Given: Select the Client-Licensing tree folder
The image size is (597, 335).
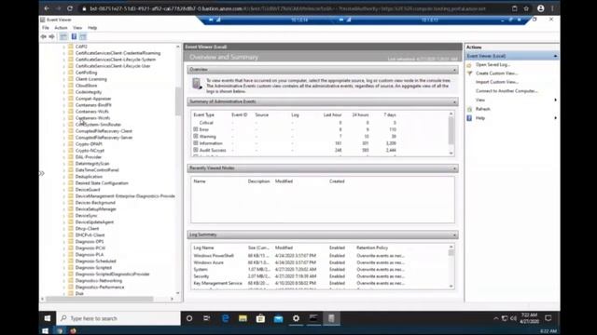Looking at the screenshot, I should click(x=91, y=79).
